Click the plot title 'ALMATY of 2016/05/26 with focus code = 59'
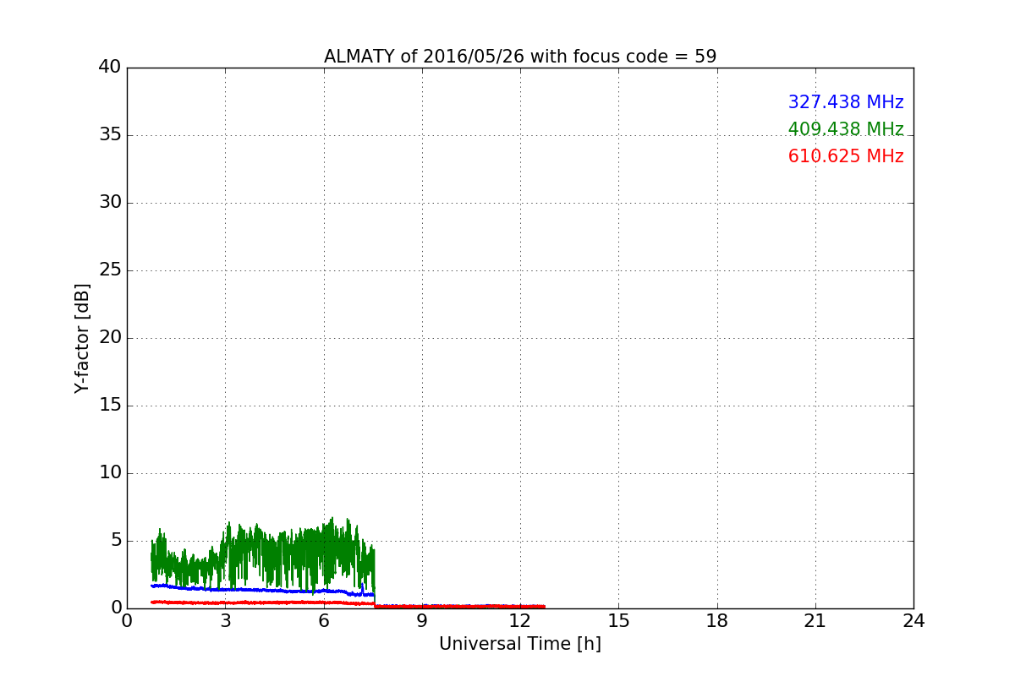 point(520,57)
